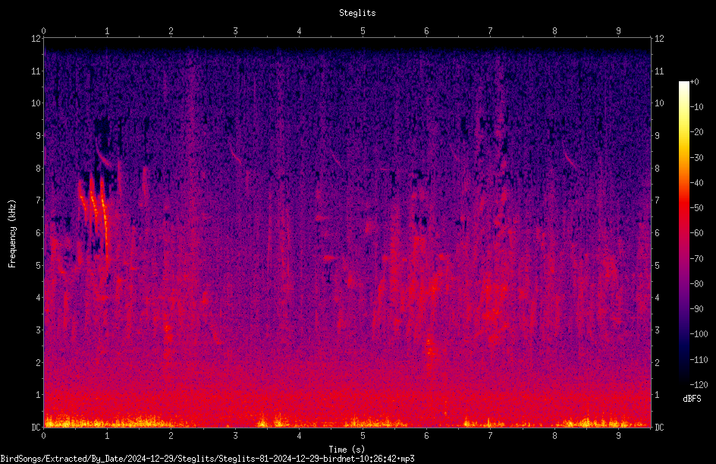This screenshot has width=716, height=464.
Task: Select the 1 second tick on top axis
Action: (x=107, y=31)
